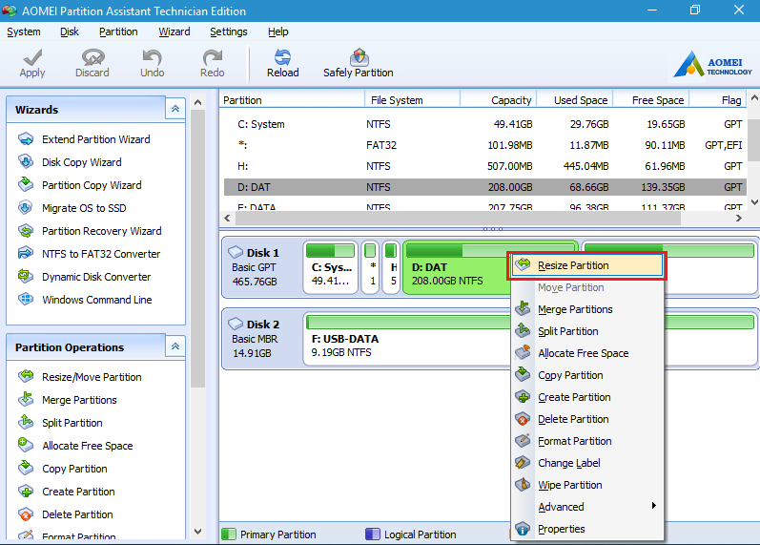
Task: Sort by Used Space column header
Action: pos(574,100)
